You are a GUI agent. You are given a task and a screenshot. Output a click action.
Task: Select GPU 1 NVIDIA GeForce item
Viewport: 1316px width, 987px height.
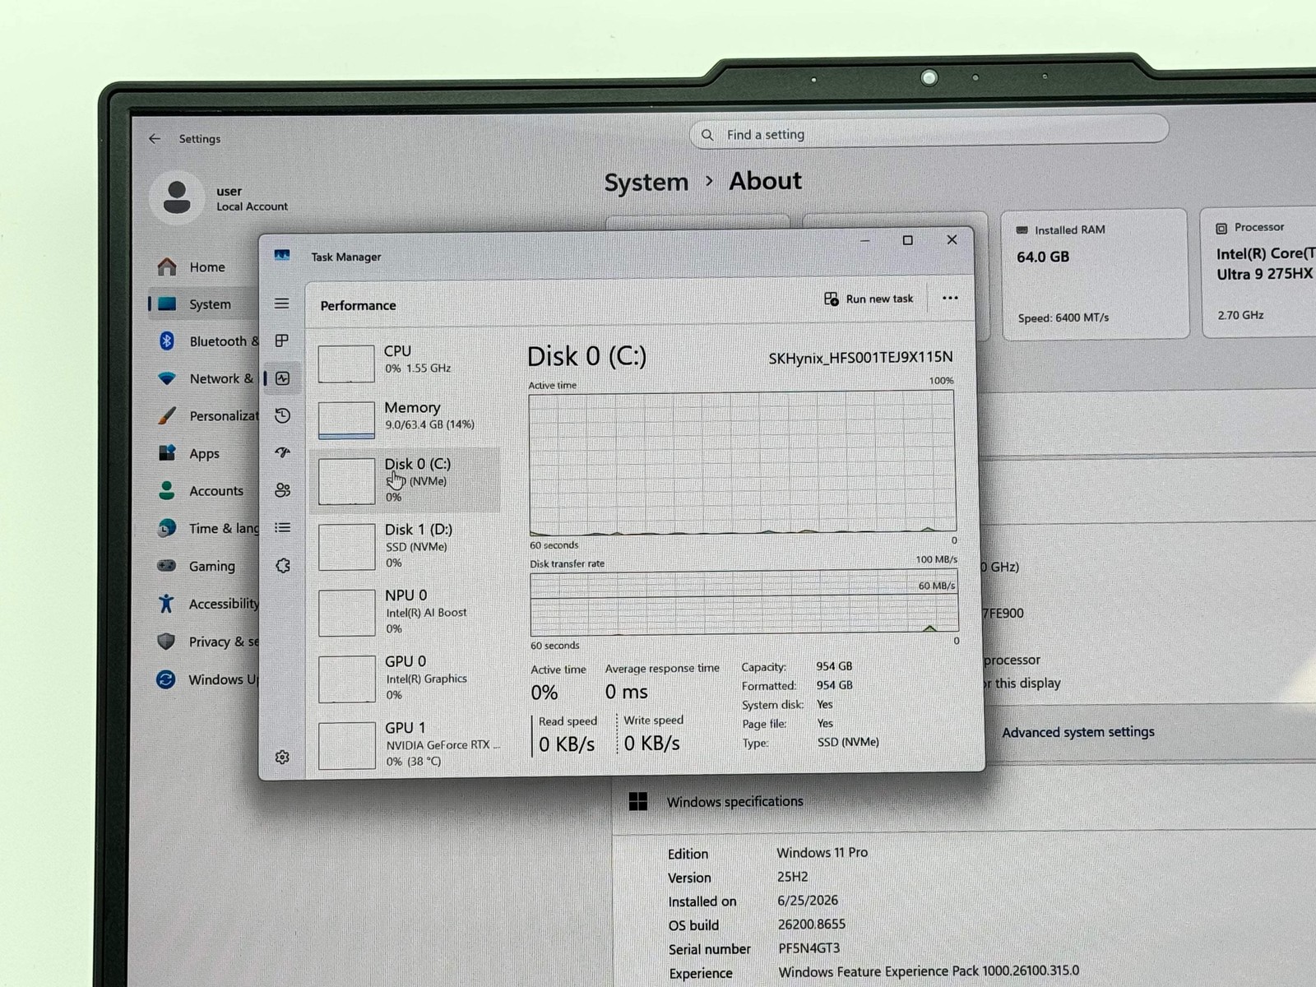(x=407, y=744)
